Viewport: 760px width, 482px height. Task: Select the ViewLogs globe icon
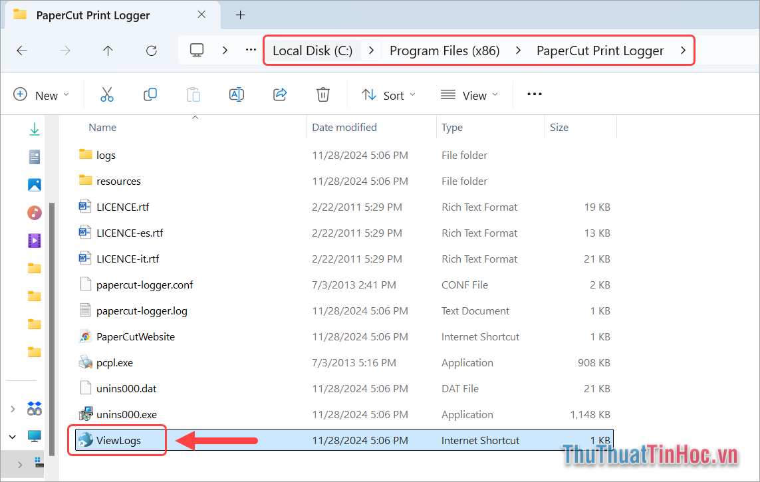tap(85, 440)
